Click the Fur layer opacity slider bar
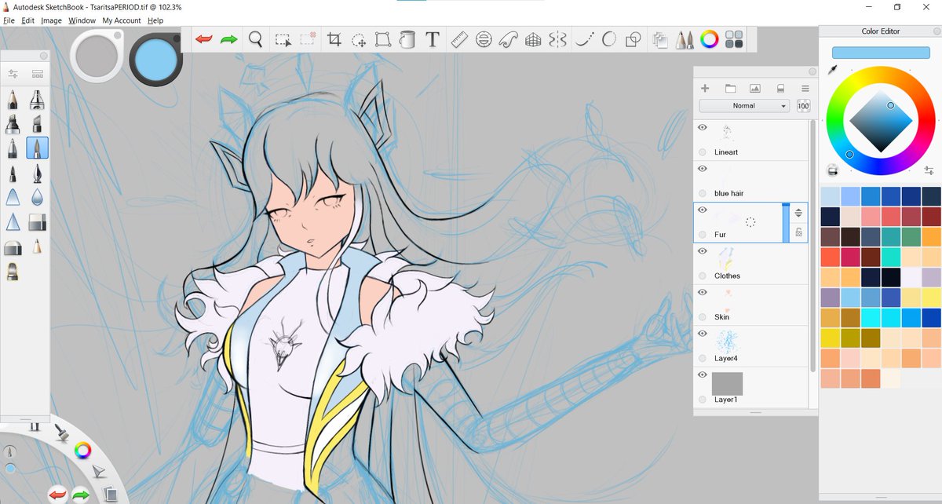Image resolution: width=942 pixels, height=504 pixels. tap(786, 222)
